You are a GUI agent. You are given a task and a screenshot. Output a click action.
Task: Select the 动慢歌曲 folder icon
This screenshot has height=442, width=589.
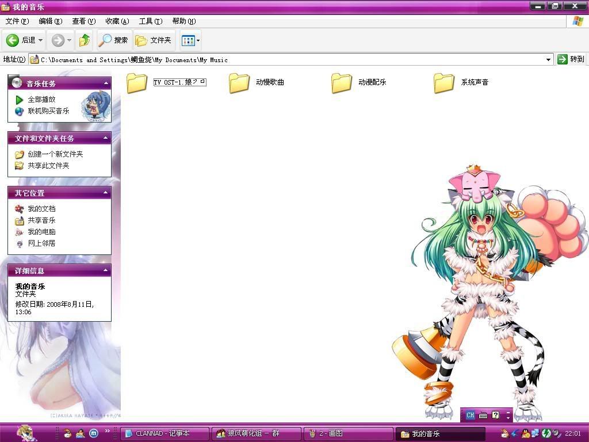239,83
